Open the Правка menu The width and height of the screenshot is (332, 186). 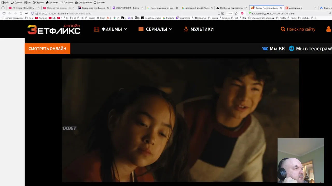tap(17, 2)
